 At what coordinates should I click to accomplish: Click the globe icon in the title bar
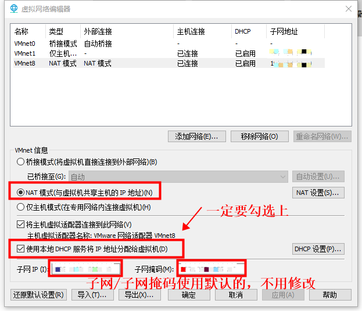[14, 9]
